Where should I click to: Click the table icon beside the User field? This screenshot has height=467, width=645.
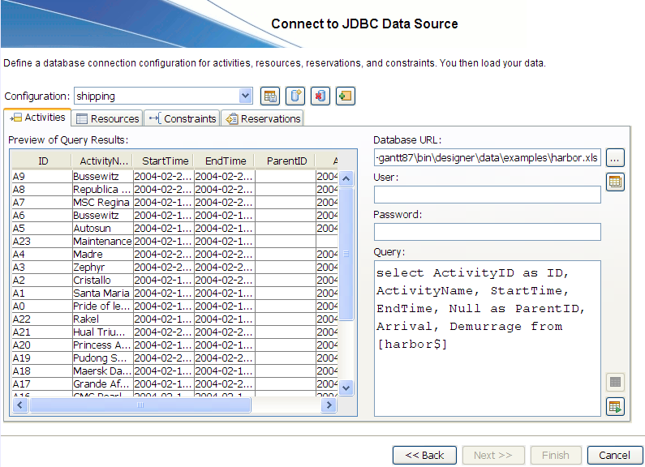click(x=615, y=182)
